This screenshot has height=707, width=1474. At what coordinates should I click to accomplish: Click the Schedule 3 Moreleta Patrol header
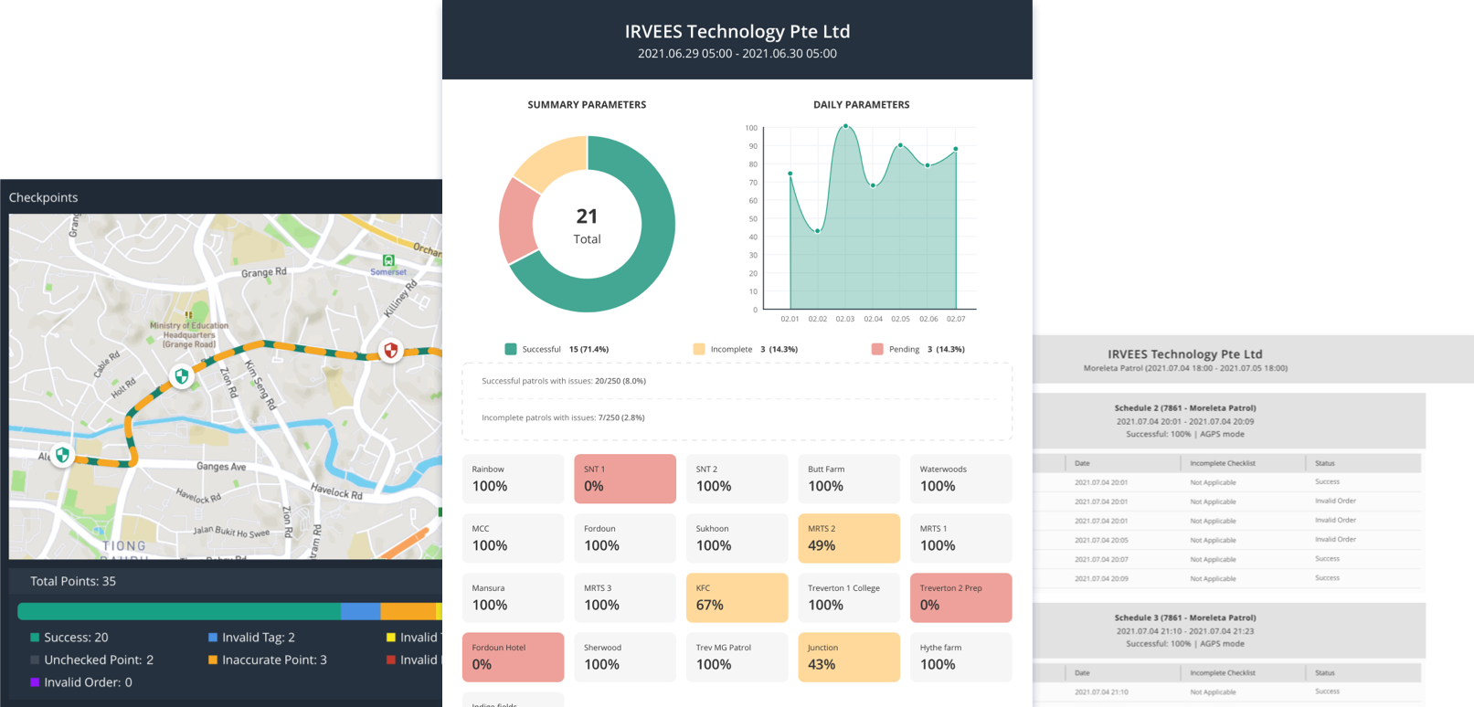pos(1184,617)
